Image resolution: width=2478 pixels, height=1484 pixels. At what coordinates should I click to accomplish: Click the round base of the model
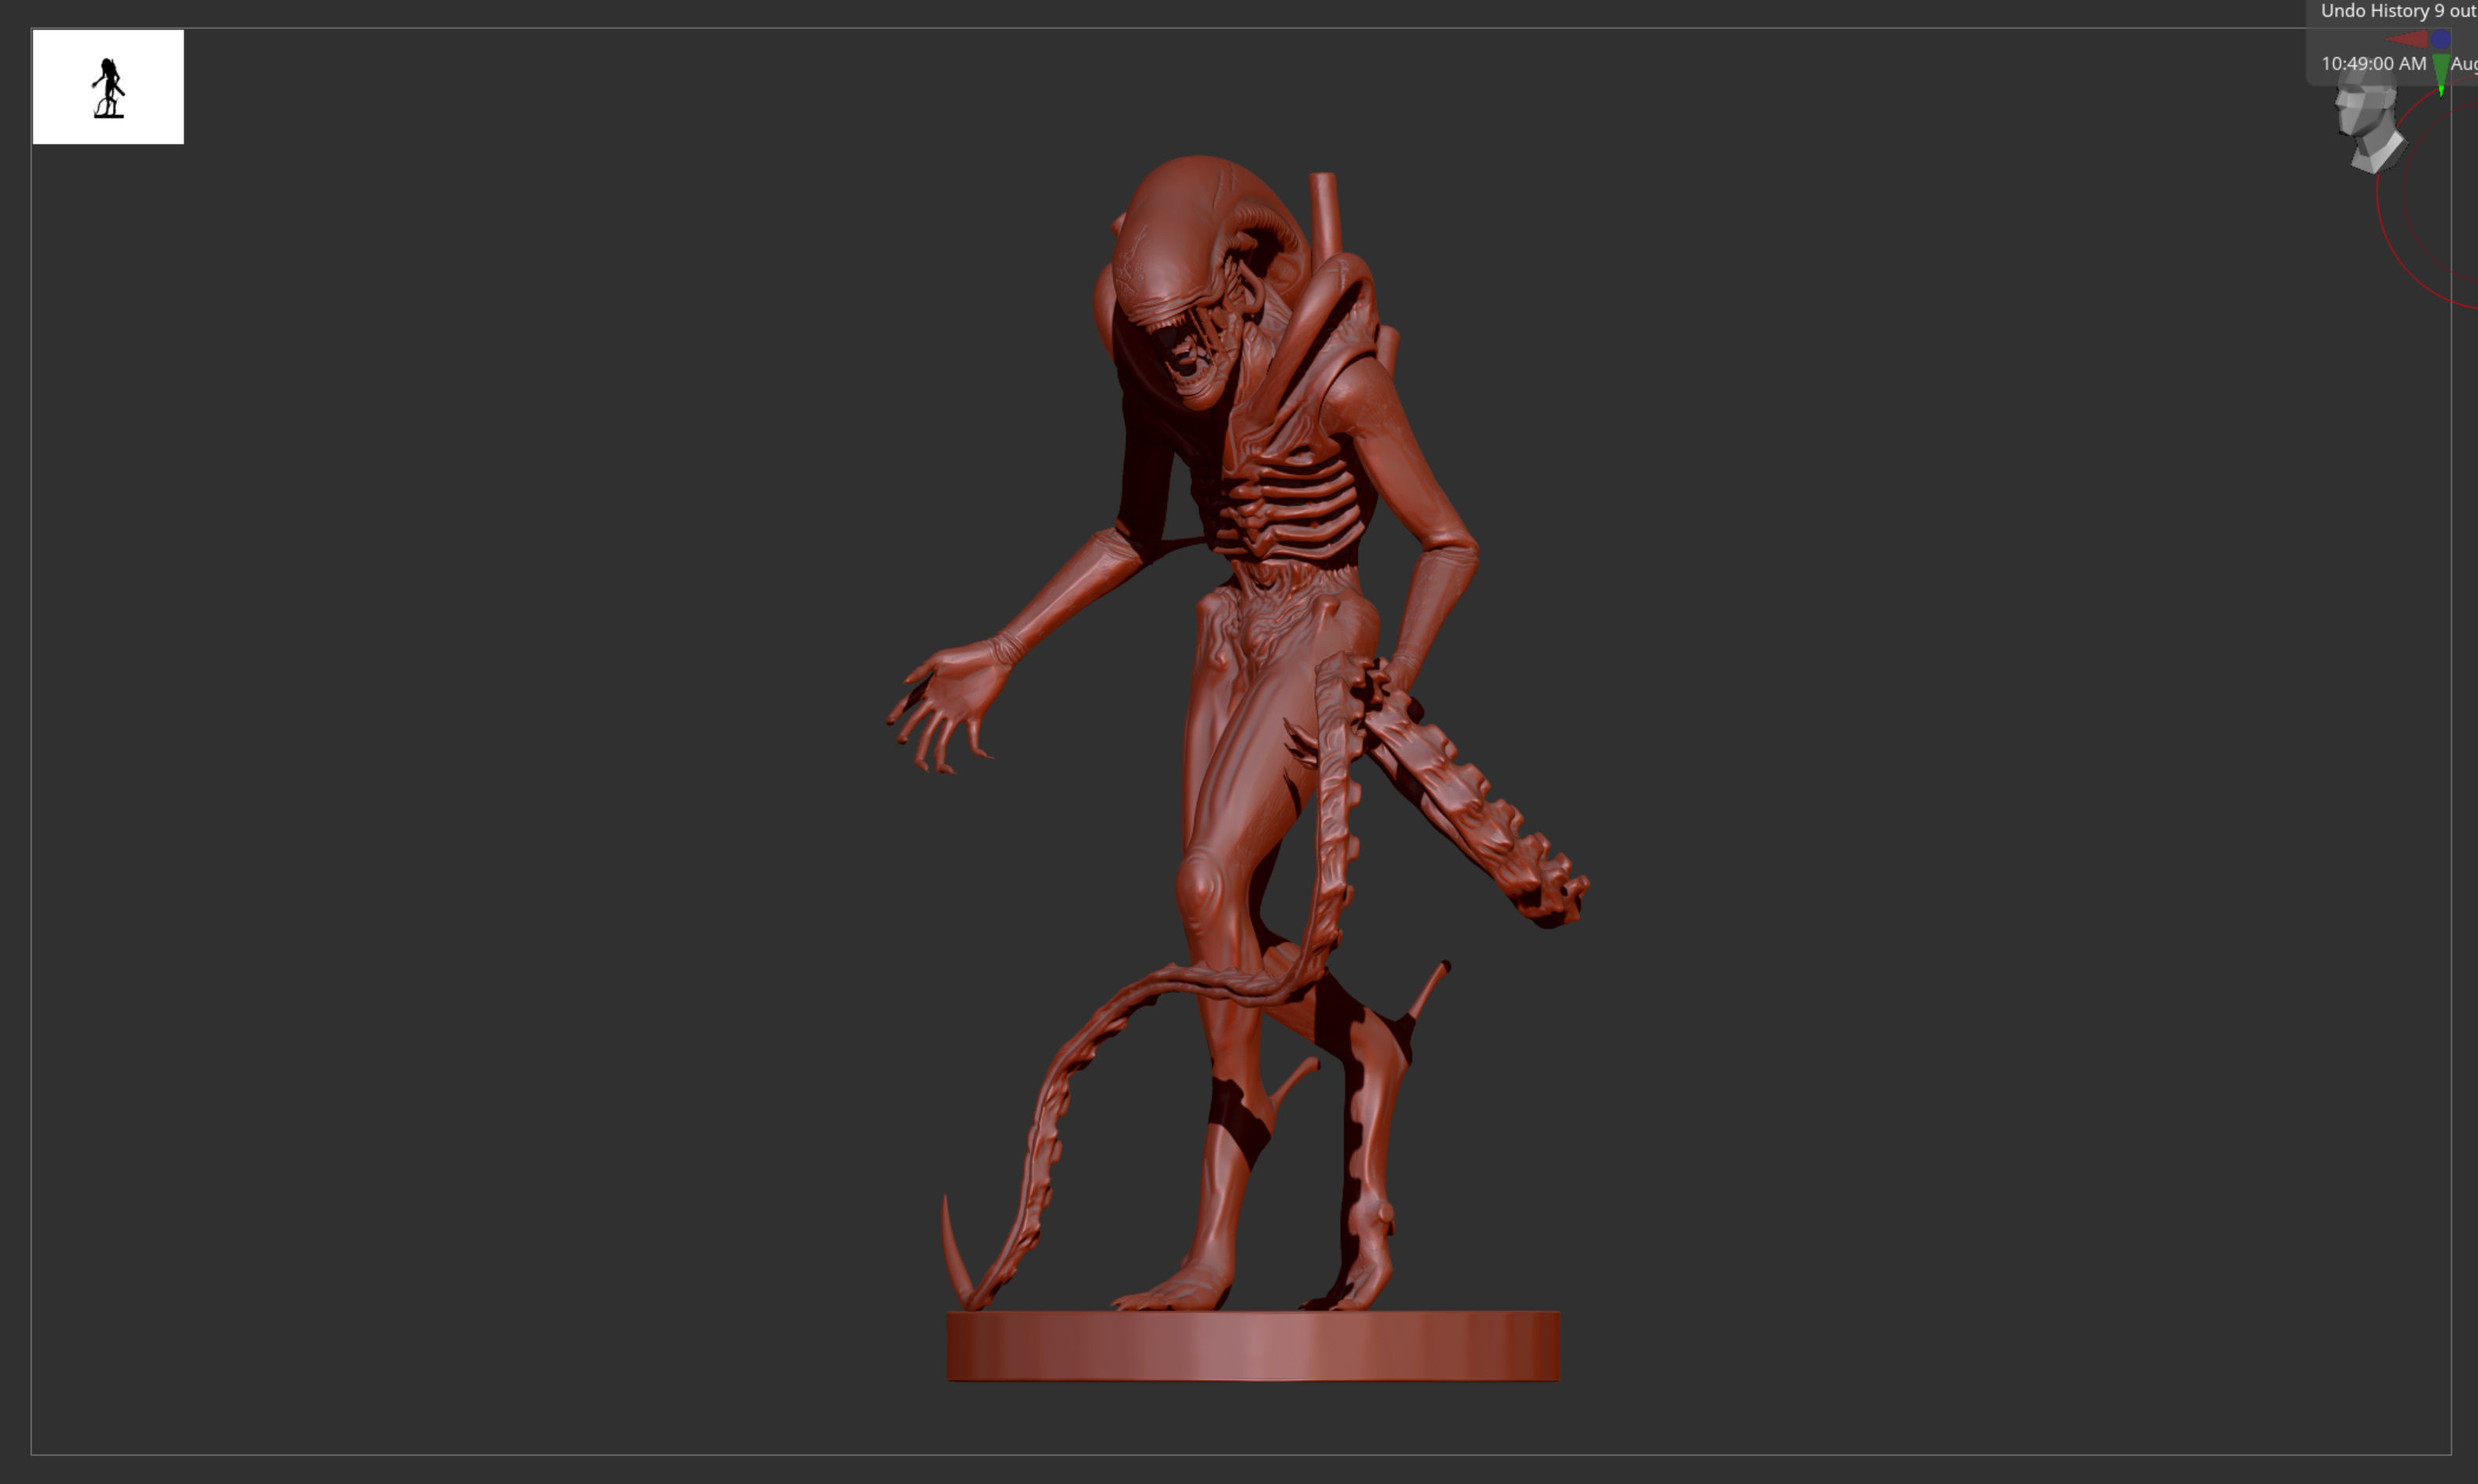click(x=1253, y=1346)
